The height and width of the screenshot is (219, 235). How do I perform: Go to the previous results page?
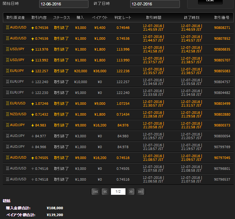click(105, 192)
